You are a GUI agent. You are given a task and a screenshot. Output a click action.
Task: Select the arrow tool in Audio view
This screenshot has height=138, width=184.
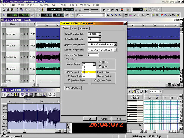(4, 95)
